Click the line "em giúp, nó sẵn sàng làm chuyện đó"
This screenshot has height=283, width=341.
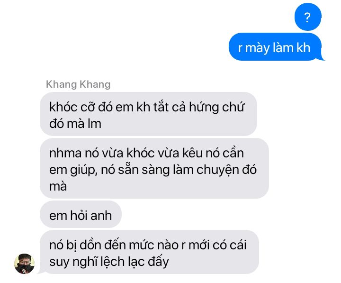point(153,170)
